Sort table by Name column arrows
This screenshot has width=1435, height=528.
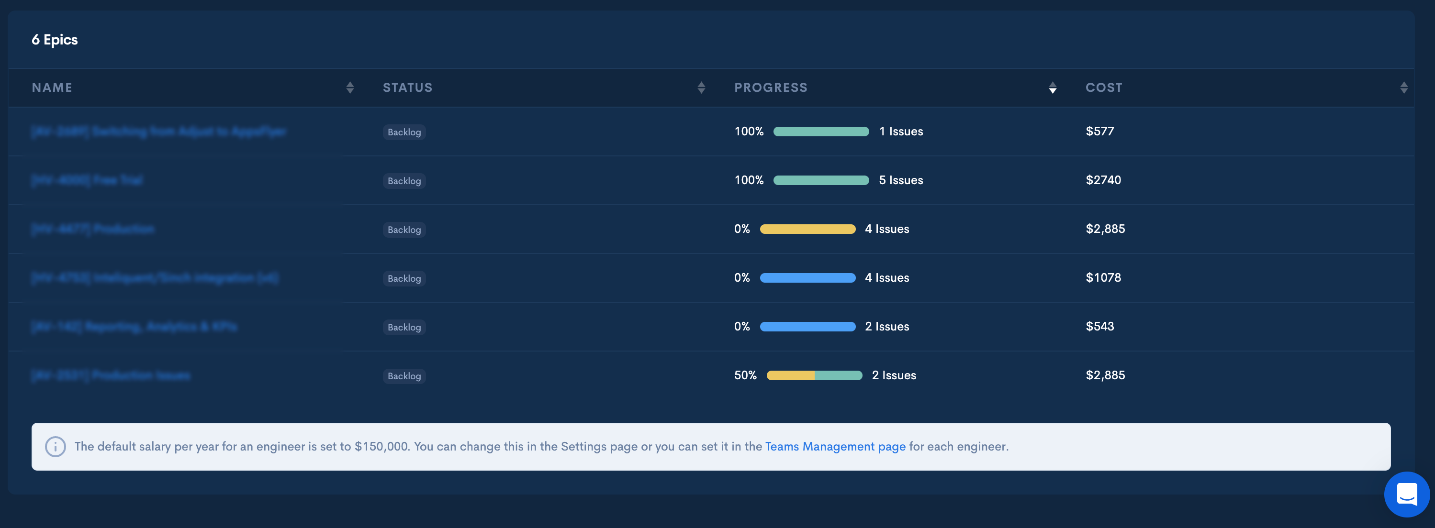(x=350, y=88)
